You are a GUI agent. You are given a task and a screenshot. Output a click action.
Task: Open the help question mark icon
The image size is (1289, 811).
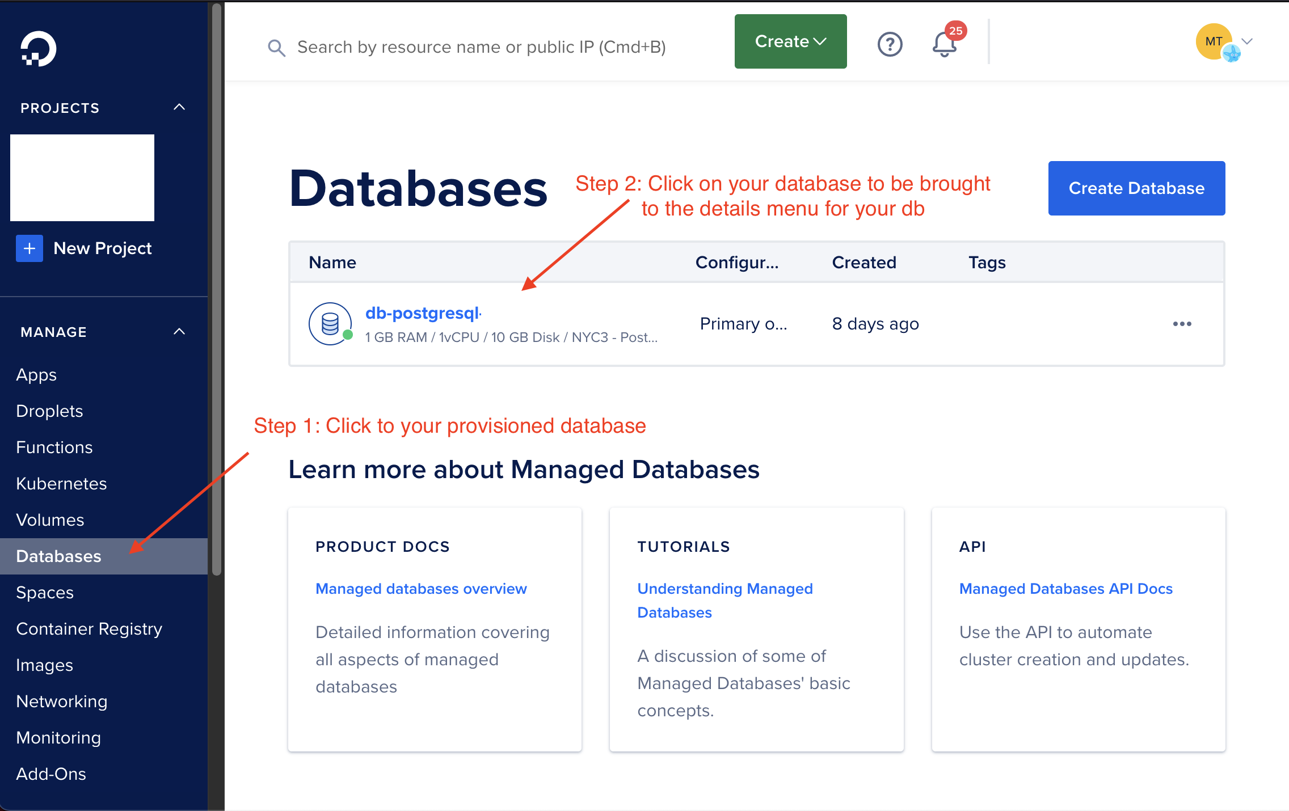890,44
